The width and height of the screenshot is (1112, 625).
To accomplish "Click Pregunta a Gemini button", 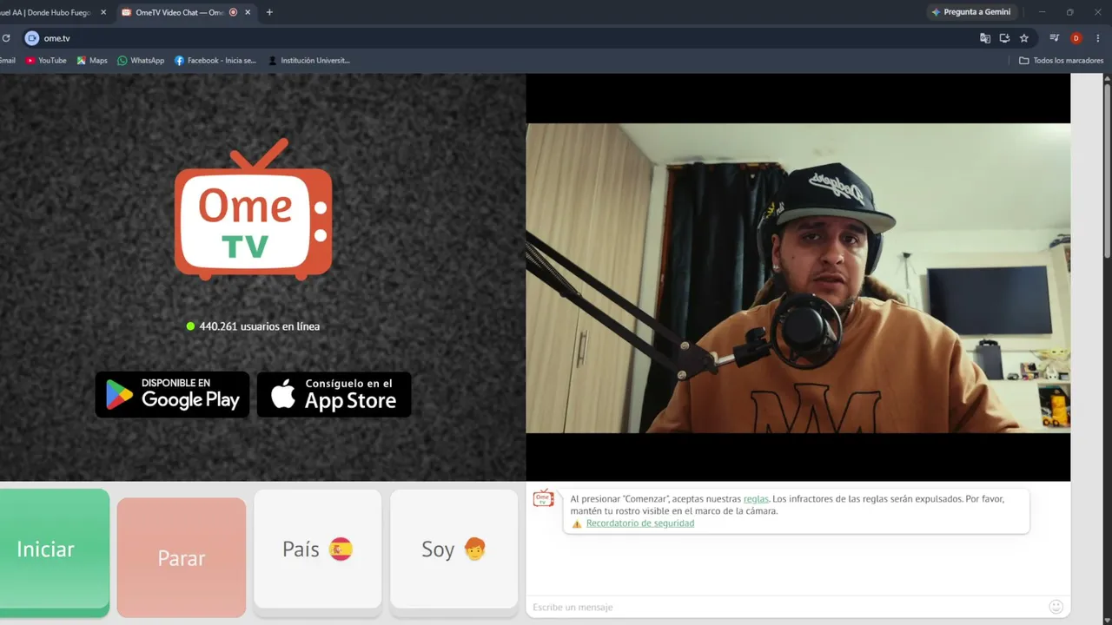I will click(971, 12).
